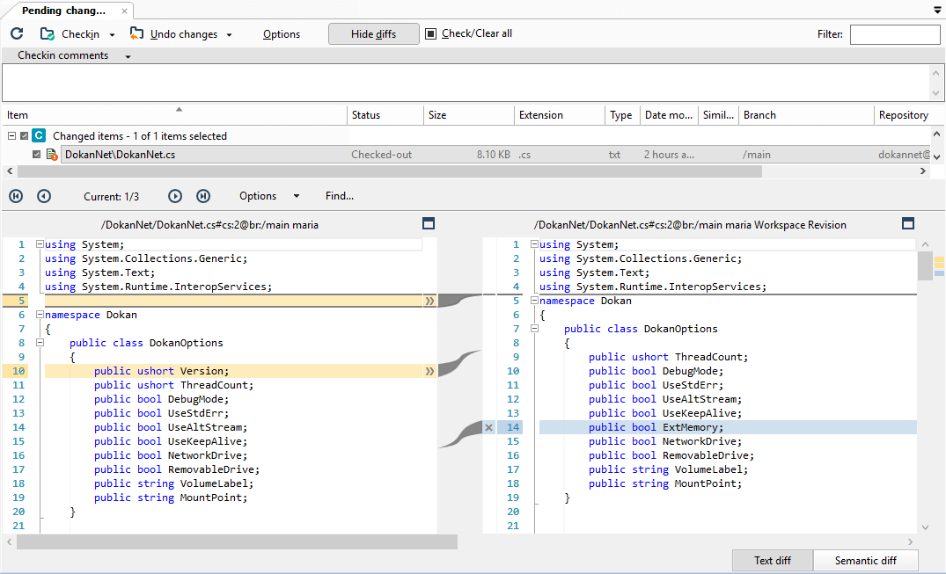This screenshot has height=574, width=946.
Task: Go to last difference icon
Action: 203,196
